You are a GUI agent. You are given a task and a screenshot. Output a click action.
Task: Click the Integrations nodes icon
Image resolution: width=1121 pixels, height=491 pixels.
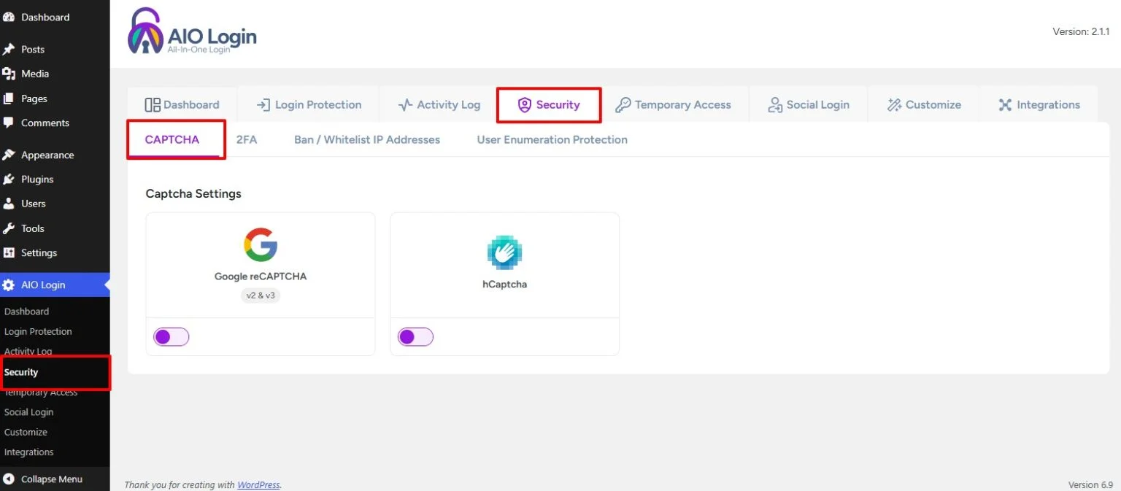click(1005, 105)
